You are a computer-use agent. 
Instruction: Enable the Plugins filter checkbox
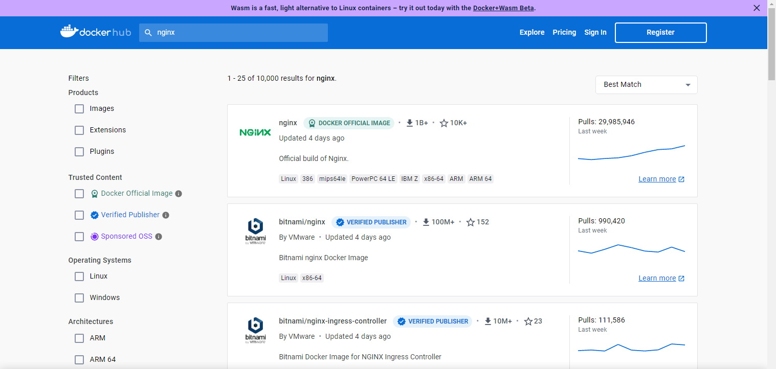coord(79,152)
